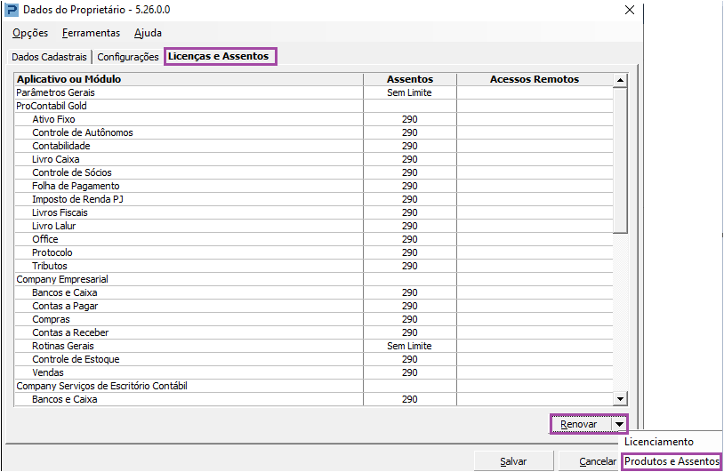Select the Contas a Pagar row
724x472 pixels.
(313, 307)
